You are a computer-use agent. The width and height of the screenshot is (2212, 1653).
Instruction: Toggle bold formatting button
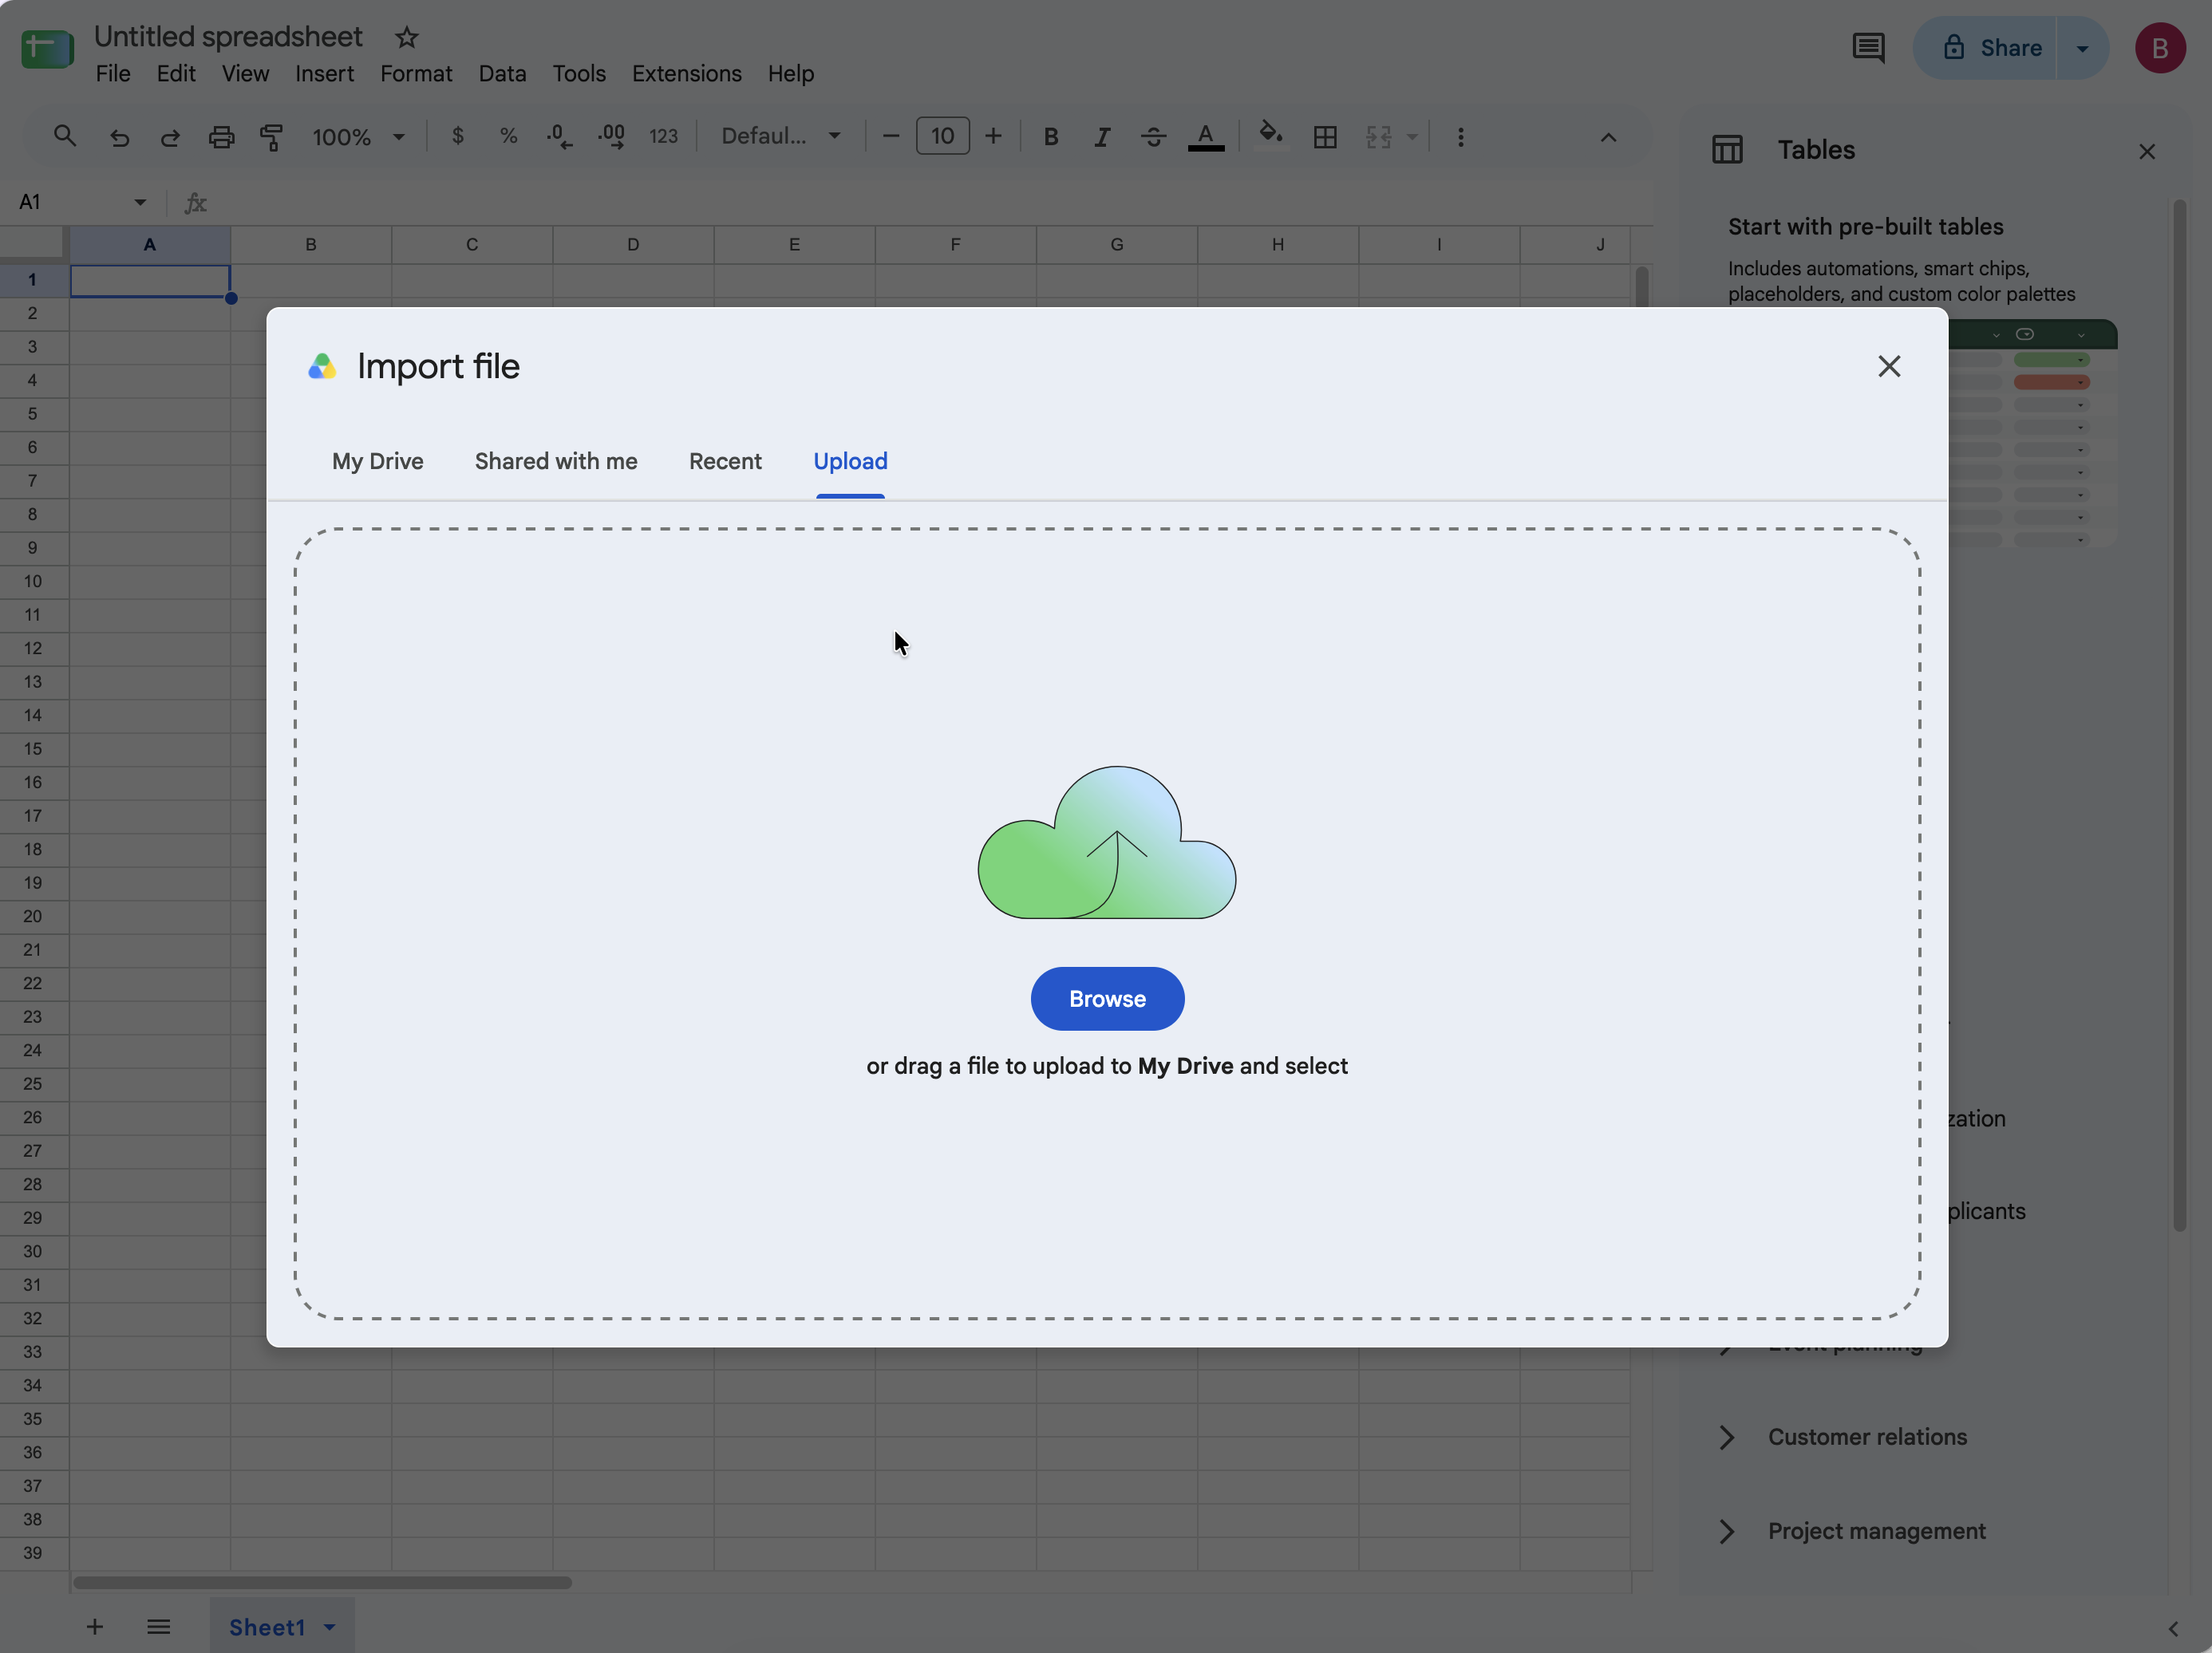tap(1051, 137)
